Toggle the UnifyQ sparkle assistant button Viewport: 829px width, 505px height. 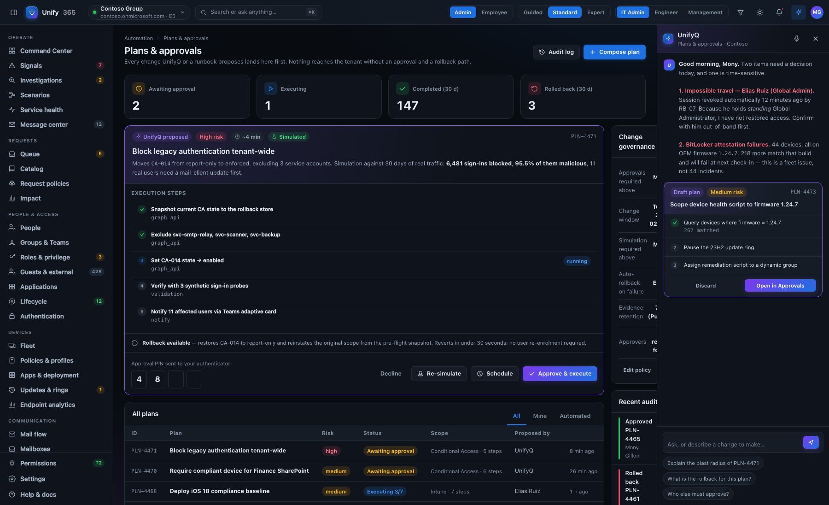(799, 12)
